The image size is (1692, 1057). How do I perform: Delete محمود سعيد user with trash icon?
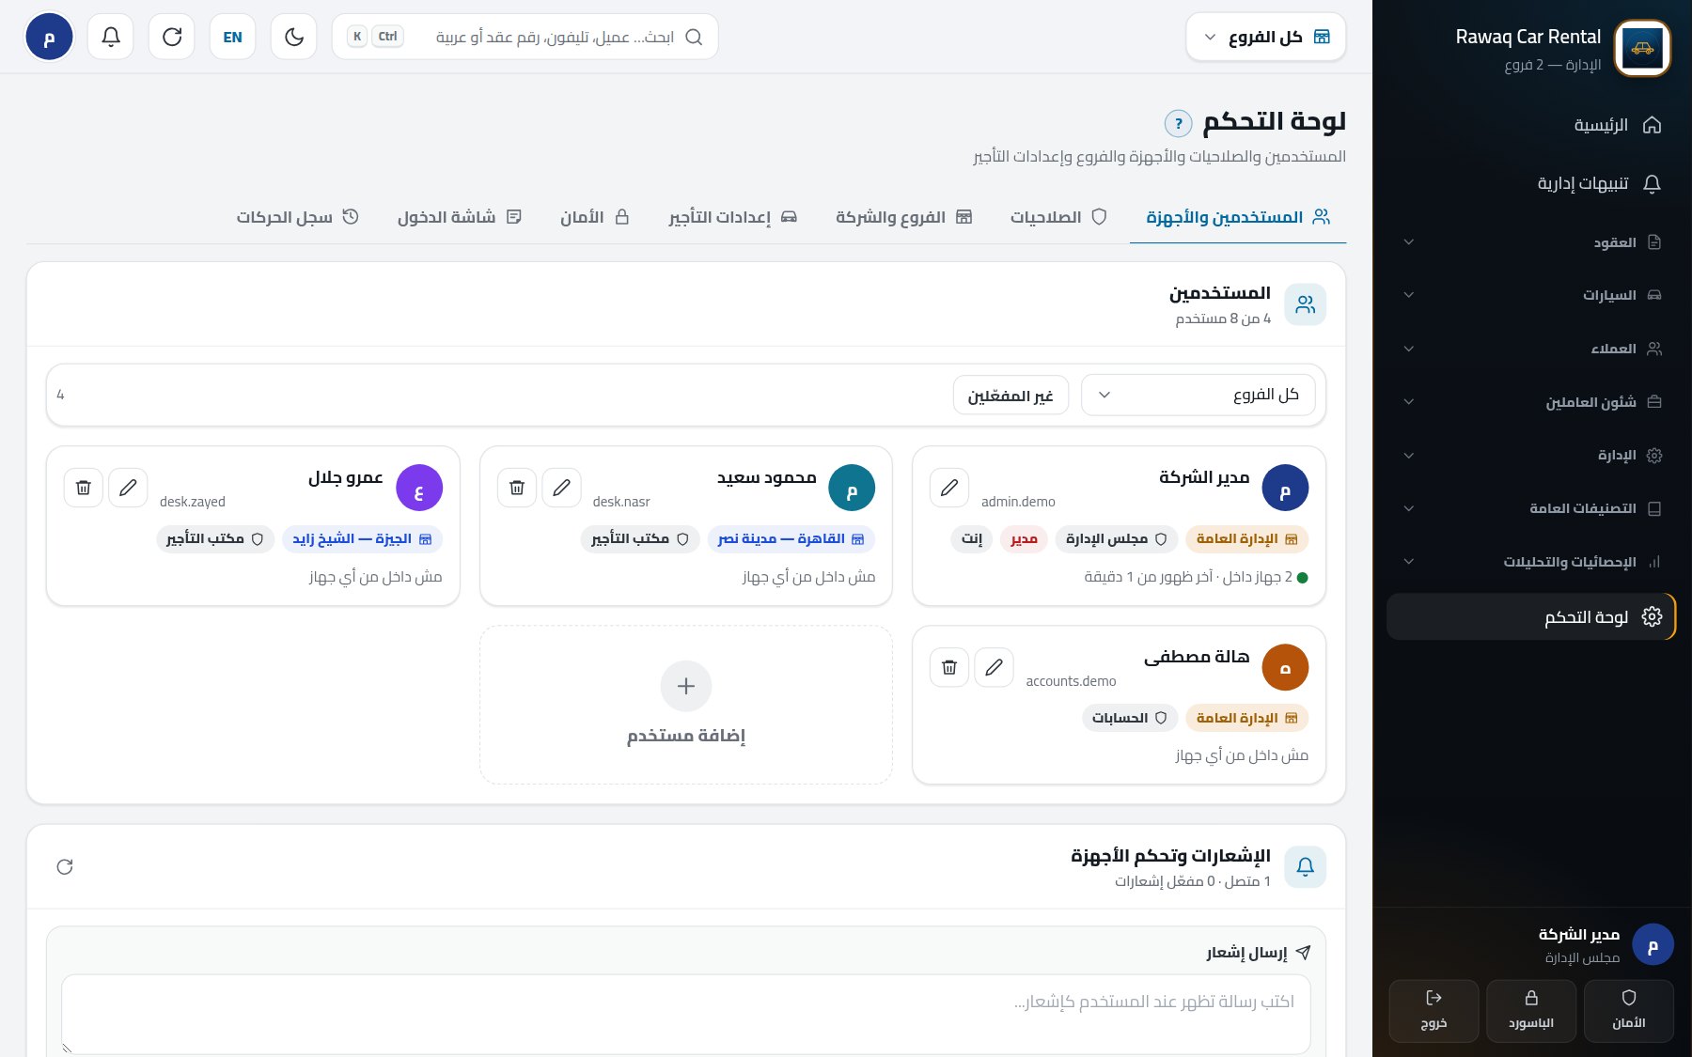pyautogui.click(x=517, y=488)
